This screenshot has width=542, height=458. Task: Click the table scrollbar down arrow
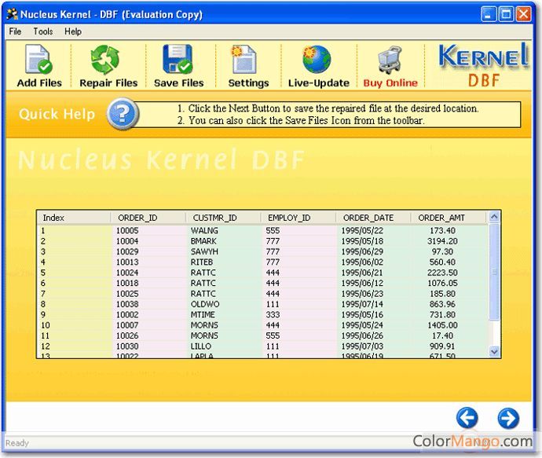click(x=494, y=351)
